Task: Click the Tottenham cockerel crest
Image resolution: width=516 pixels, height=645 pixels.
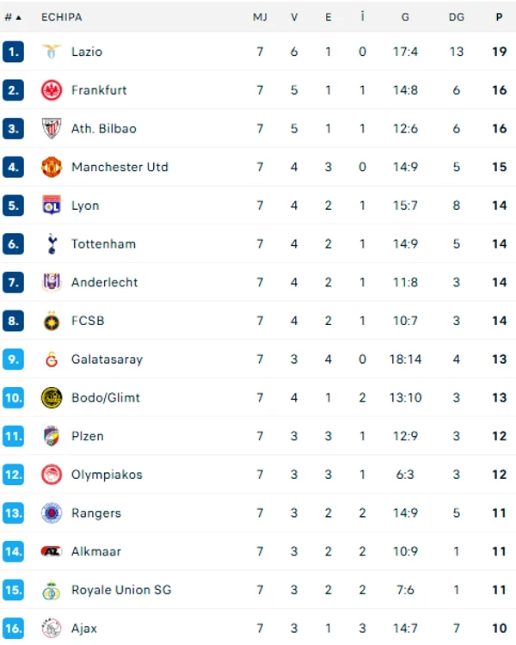Action: pyautogui.click(x=52, y=244)
